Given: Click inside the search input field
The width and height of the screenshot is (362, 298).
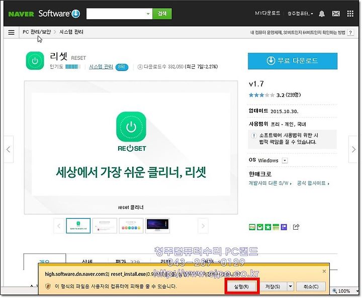Looking at the screenshot, I should coord(116,14).
